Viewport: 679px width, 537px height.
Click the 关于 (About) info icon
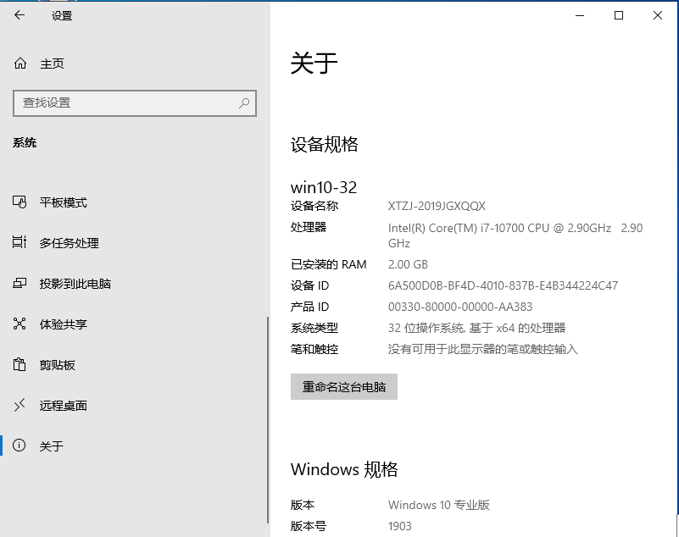pyautogui.click(x=19, y=446)
